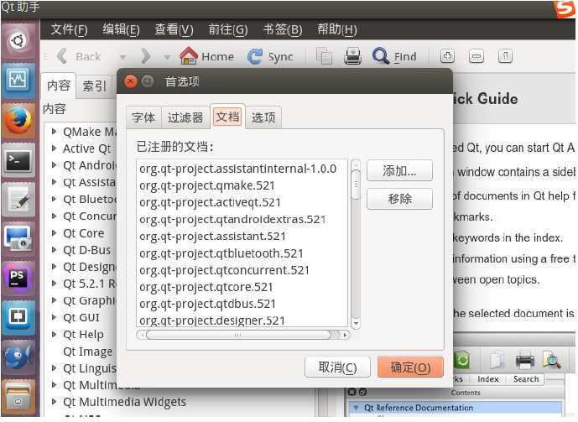Open the file archive launcher icon
Viewport: 578px width, 422px height.
18,397
